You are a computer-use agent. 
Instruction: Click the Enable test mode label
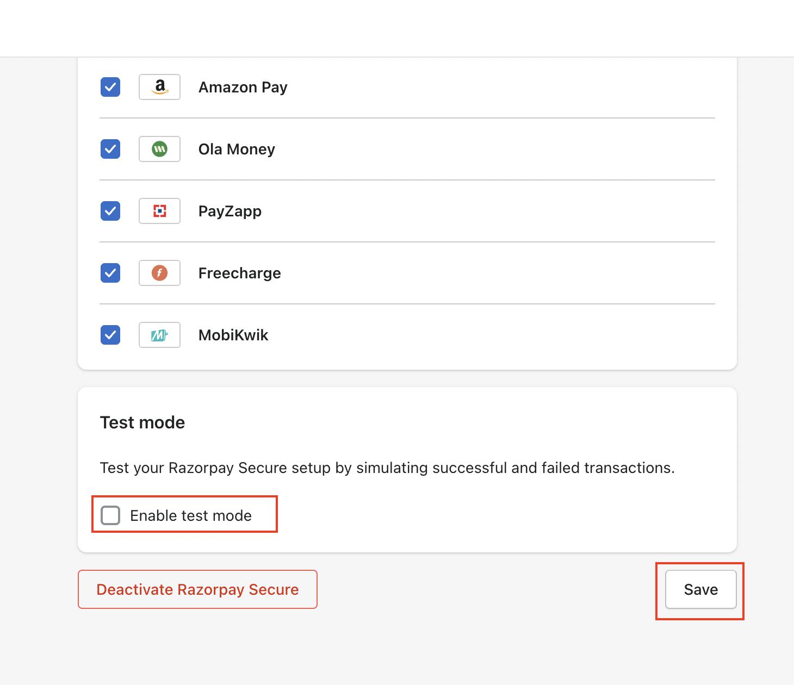coord(191,515)
